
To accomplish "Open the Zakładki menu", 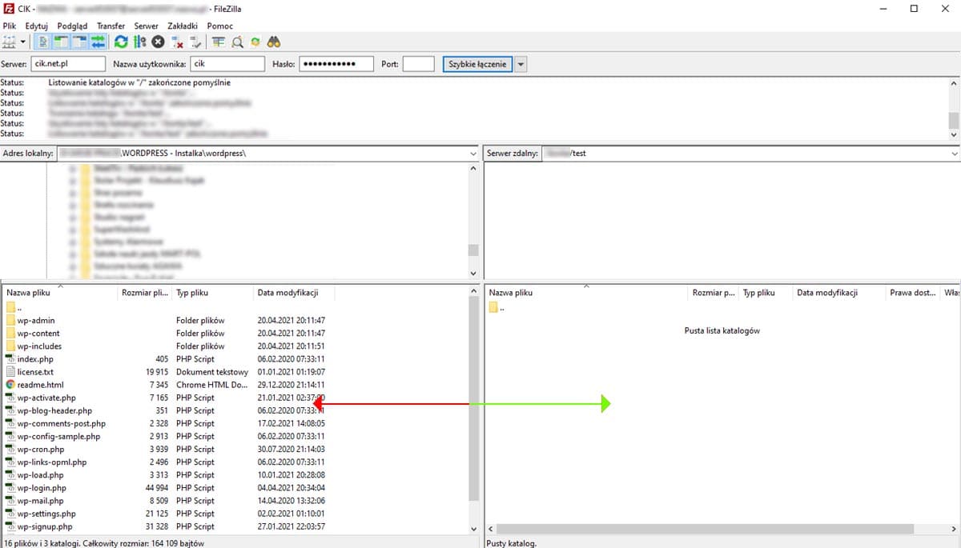I will tap(183, 26).
